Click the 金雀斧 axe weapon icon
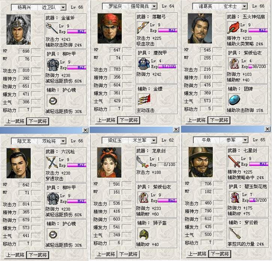 click(x=52, y=28)
